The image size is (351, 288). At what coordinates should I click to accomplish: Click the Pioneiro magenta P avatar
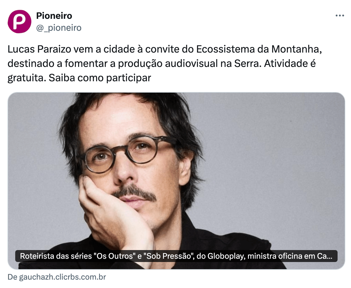pos(19,22)
